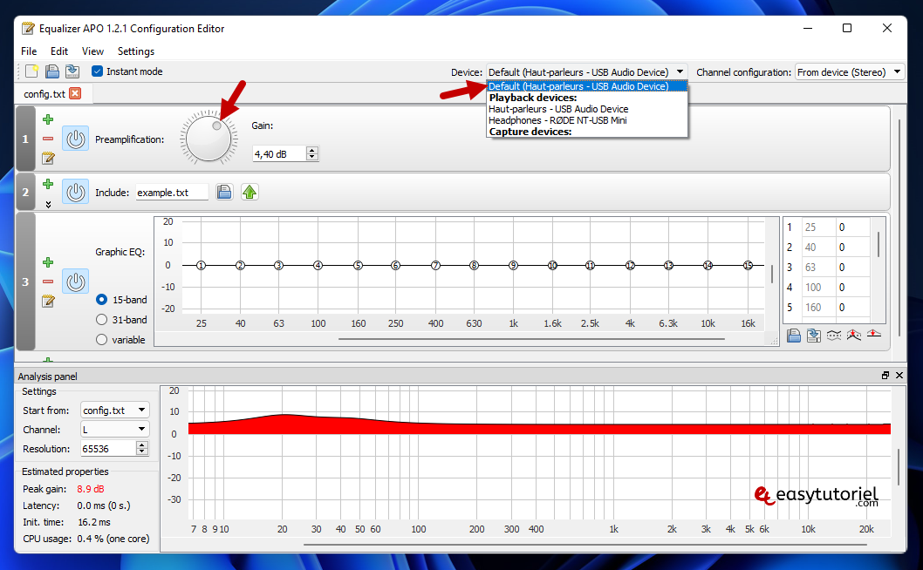The height and width of the screenshot is (570, 923).
Task: Click the Analysis panel horizontal scrollbar
Action: coord(585,545)
